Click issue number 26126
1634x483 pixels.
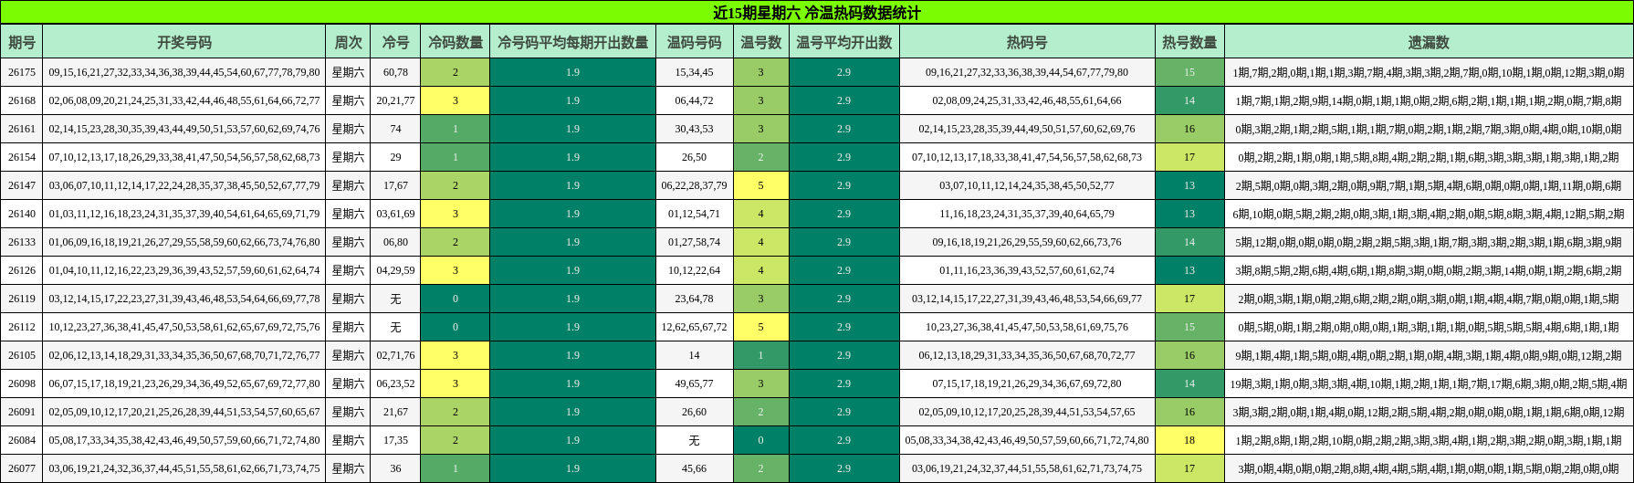click(x=22, y=270)
